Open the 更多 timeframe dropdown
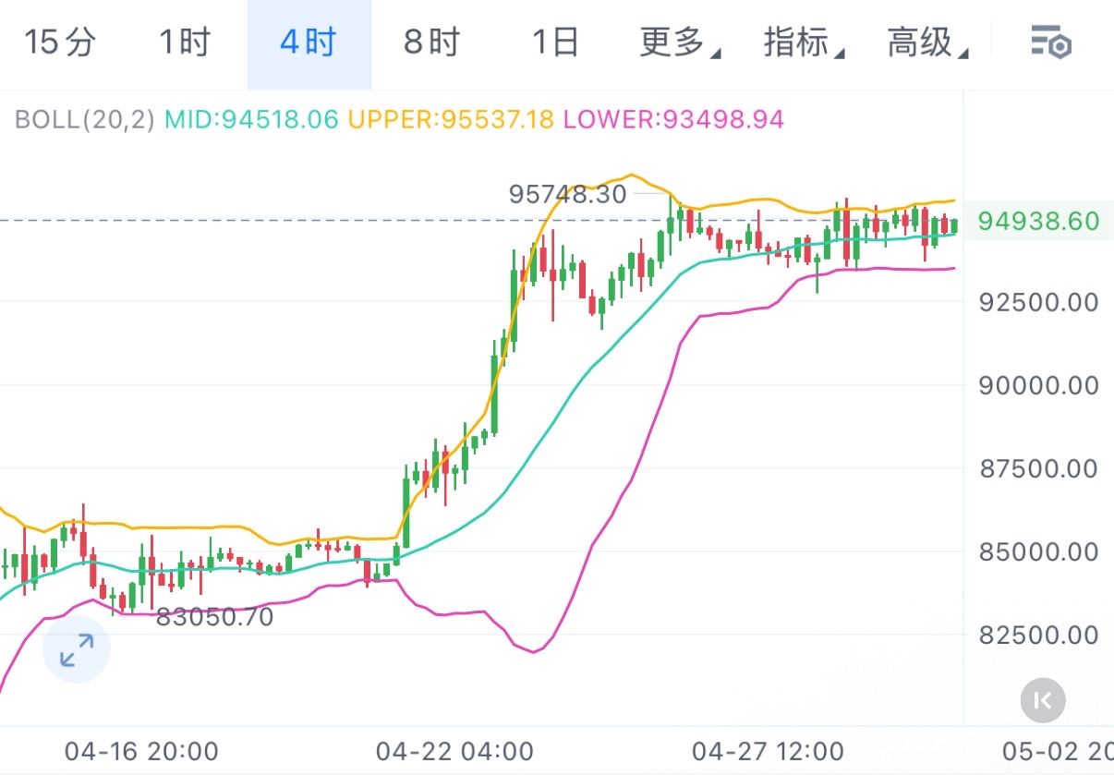This screenshot has width=1114, height=775. coord(680,42)
